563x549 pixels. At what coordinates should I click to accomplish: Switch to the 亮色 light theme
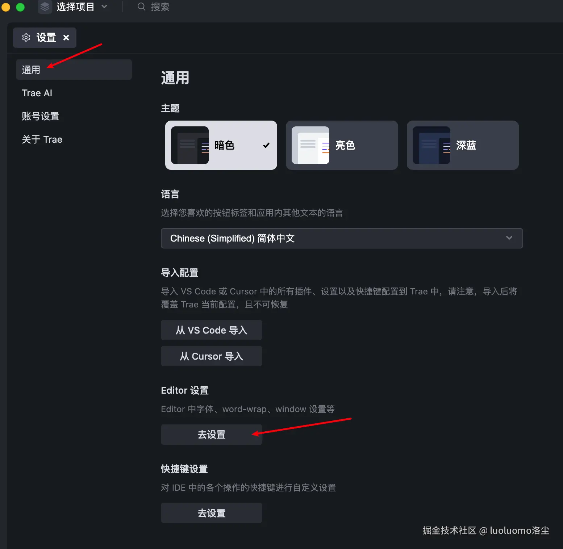(342, 145)
